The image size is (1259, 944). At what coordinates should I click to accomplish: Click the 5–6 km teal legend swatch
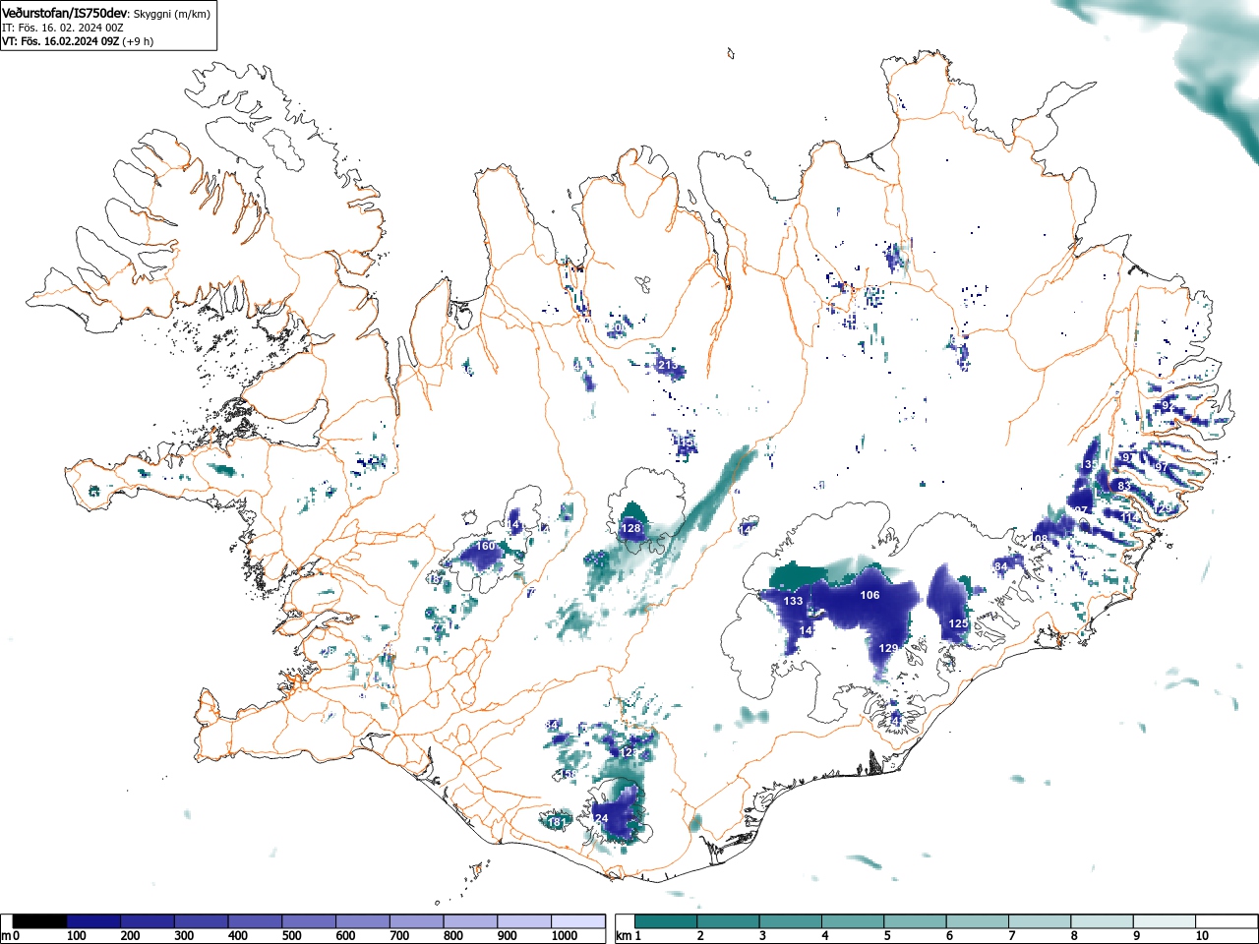pyautogui.click(x=916, y=921)
